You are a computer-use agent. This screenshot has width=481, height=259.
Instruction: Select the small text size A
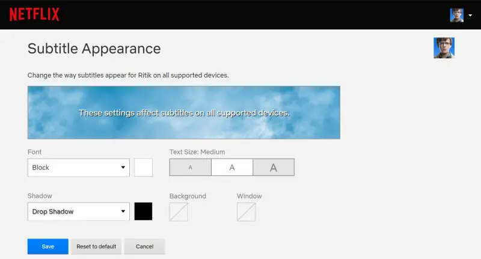click(x=190, y=167)
